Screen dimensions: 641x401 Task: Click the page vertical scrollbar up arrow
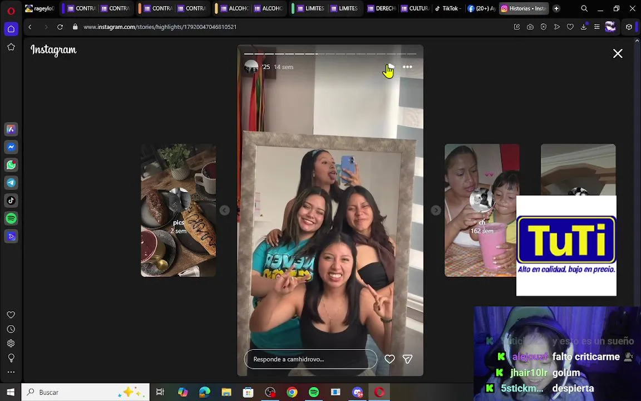[x=637, y=41]
